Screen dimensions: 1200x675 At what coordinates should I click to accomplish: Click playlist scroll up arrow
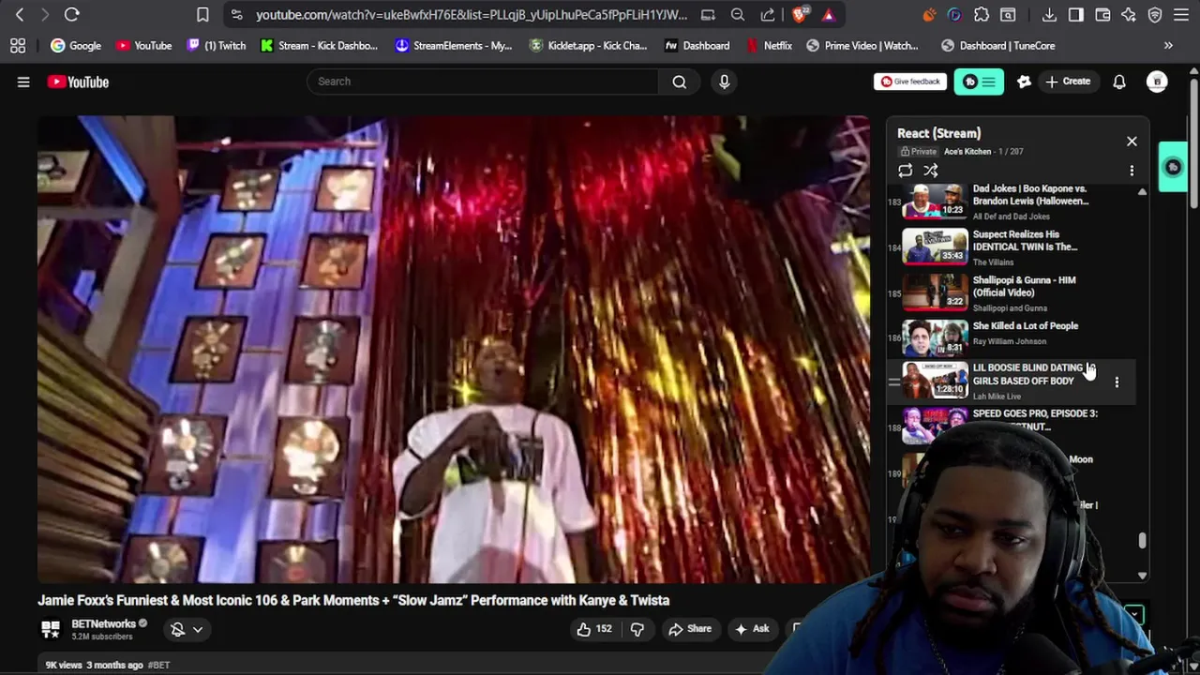click(x=1142, y=191)
